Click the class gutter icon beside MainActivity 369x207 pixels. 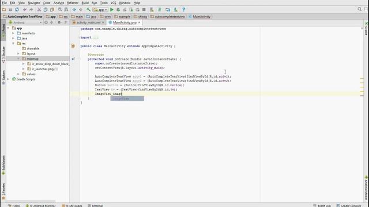(73, 46)
